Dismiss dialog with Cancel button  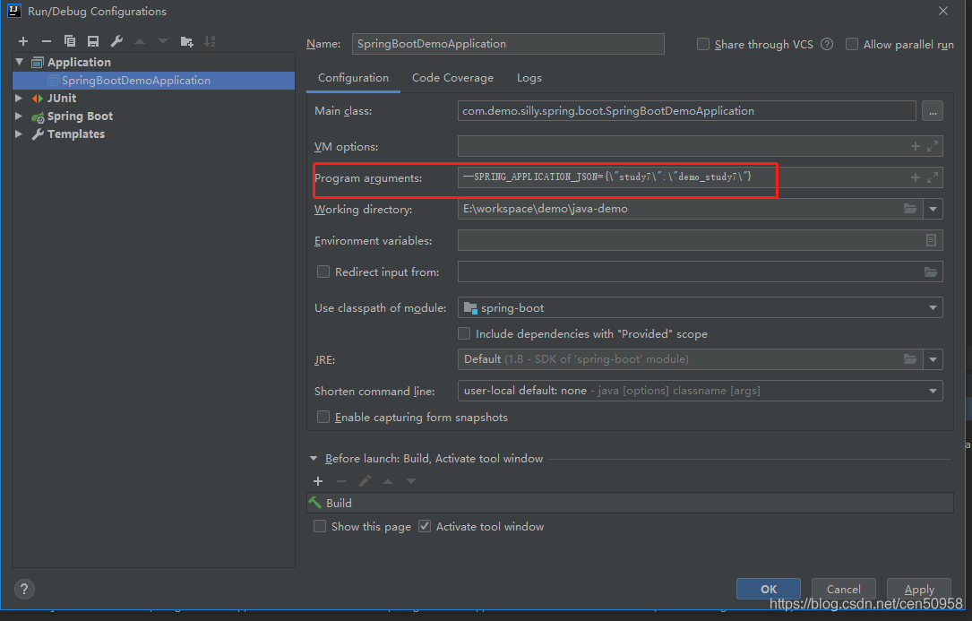click(844, 589)
